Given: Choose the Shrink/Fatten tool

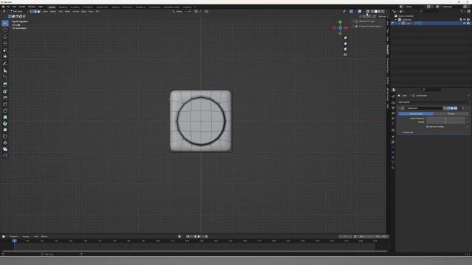Looking at the screenshot, I should coord(5,143).
